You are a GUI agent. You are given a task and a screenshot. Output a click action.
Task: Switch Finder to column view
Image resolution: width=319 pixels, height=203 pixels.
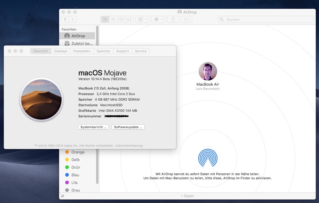121,19
